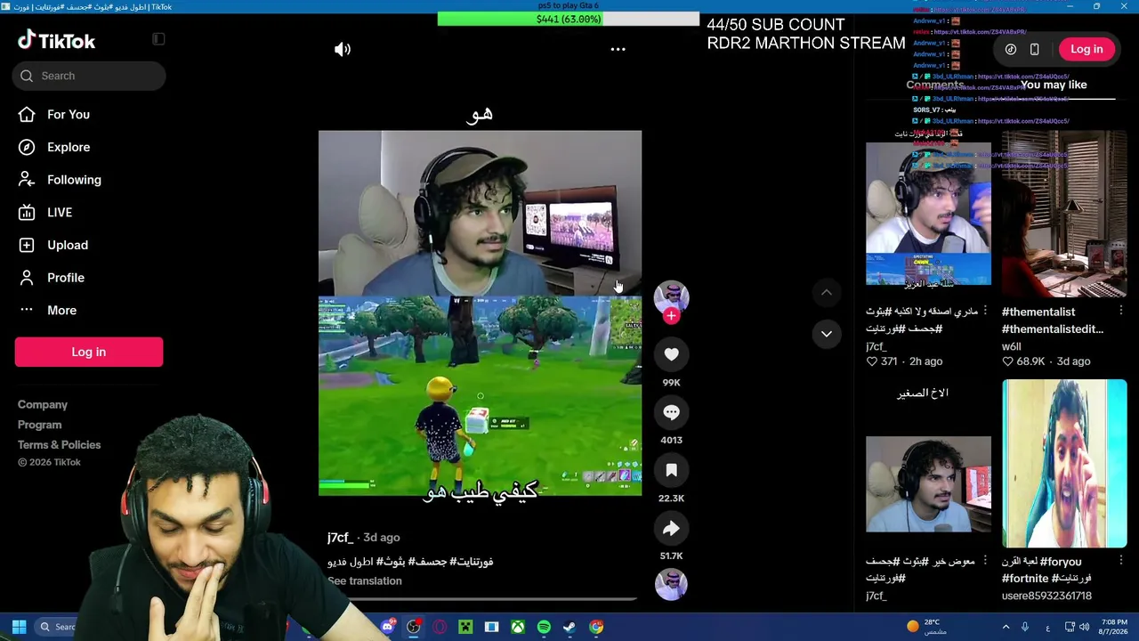Open options for the #foryou video card
The height and width of the screenshot is (641, 1139).
point(1120,561)
